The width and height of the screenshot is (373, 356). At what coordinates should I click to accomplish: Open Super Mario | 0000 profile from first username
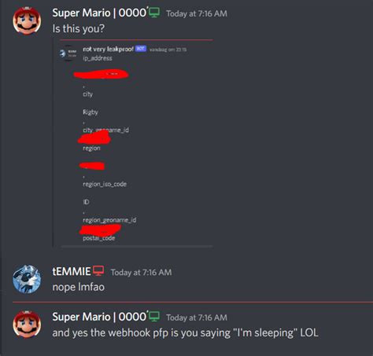pyautogui.click(x=99, y=13)
